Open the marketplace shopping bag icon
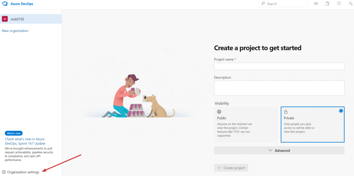The height and width of the screenshot is (176, 354). click(x=327, y=3)
